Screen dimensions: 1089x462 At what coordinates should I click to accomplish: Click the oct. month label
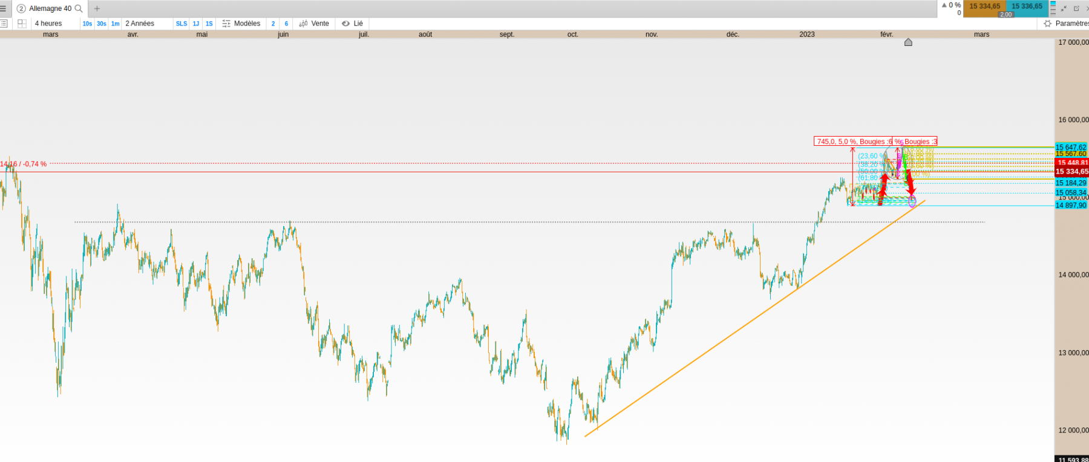(x=573, y=34)
